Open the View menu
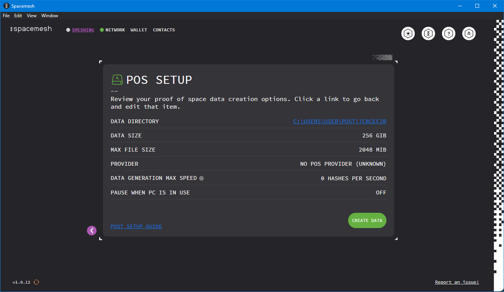This screenshot has width=504, height=292. click(32, 16)
